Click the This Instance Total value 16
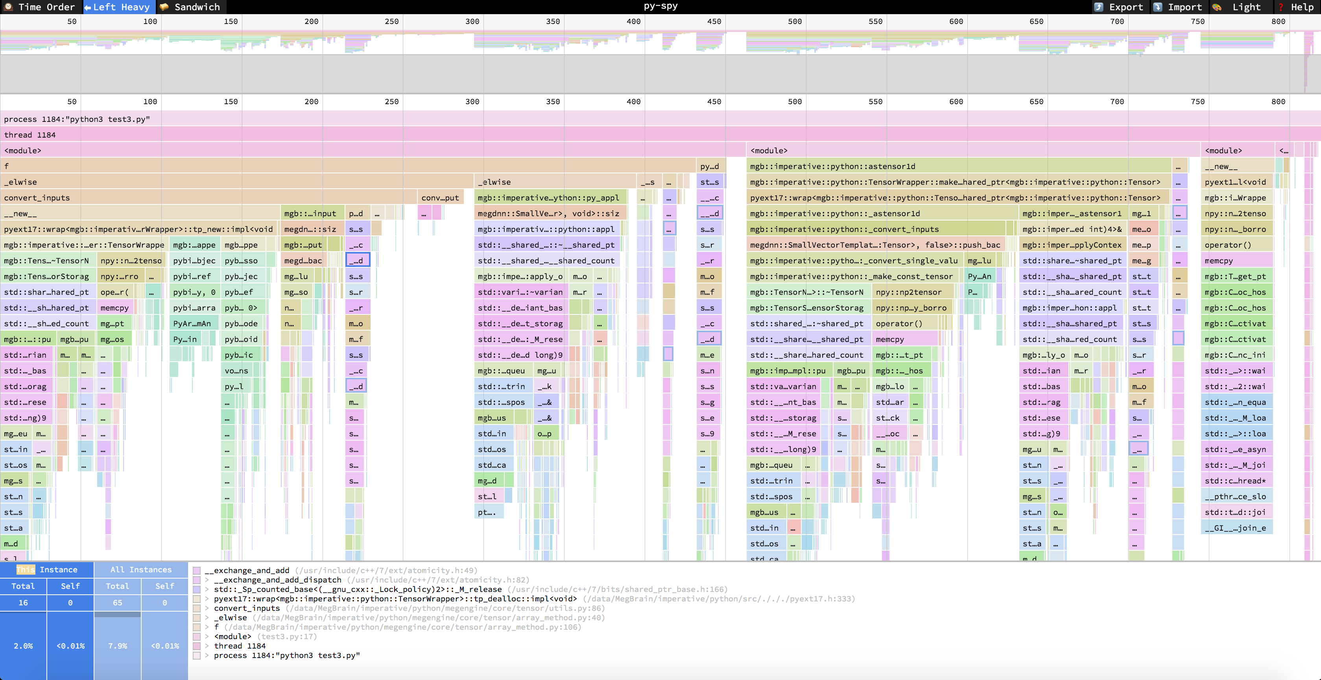Screen dimensions: 1321x680 (x=23, y=603)
